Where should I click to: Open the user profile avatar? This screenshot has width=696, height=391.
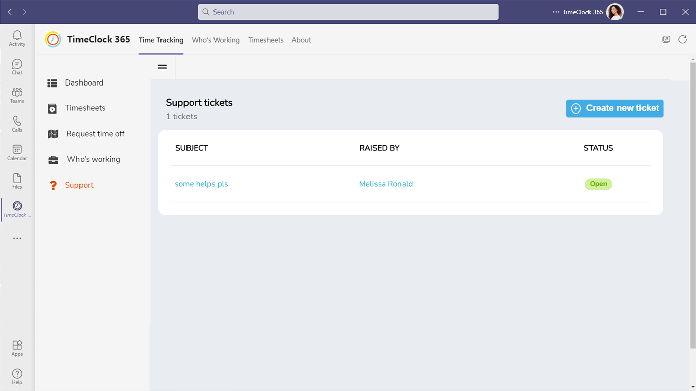tap(615, 12)
